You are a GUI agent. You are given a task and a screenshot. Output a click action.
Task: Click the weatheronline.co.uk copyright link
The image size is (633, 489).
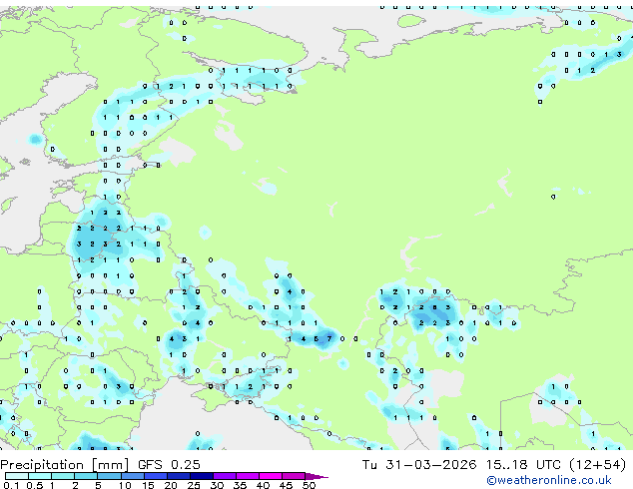point(549,480)
